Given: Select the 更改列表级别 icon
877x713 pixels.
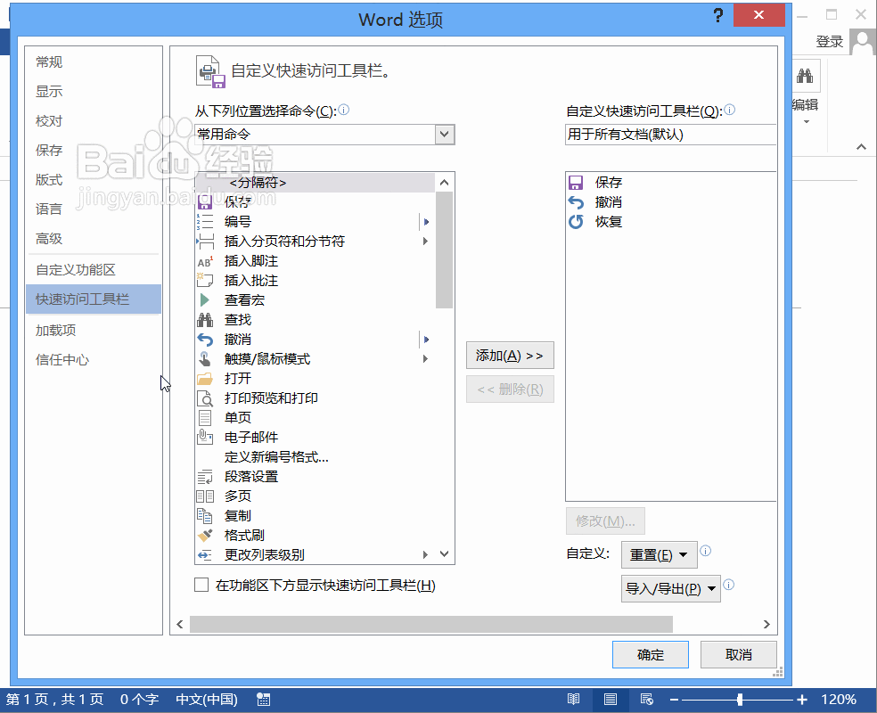Looking at the screenshot, I should [x=205, y=555].
